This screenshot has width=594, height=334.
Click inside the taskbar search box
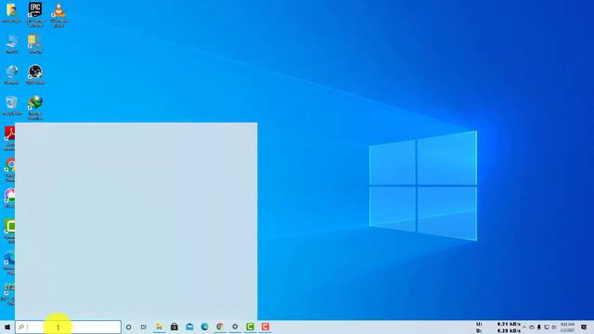(68, 327)
